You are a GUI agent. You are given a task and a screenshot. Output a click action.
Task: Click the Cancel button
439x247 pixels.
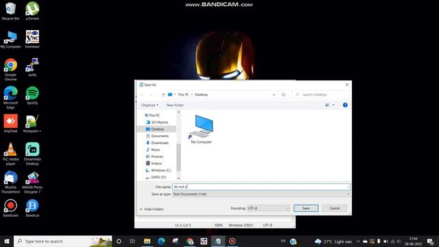click(x=334, y=208)
